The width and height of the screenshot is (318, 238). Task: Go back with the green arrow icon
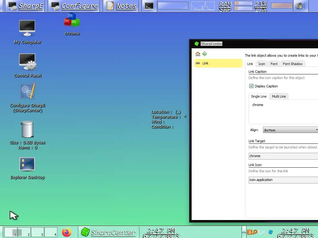(204, 54)
